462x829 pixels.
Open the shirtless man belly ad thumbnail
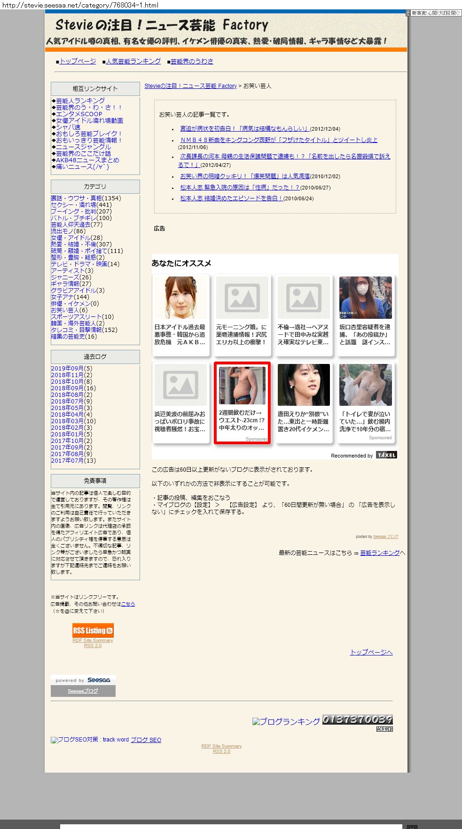[242, 386]
